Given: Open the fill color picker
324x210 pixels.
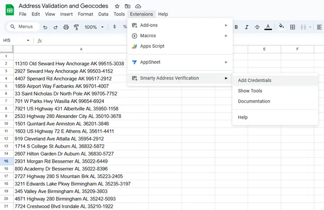Looking at the screenshot, I should point(281,27).
